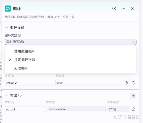The image size is (143, 123).
Task: Open gear settings in xxxx value field
Action: click(126, 83)
